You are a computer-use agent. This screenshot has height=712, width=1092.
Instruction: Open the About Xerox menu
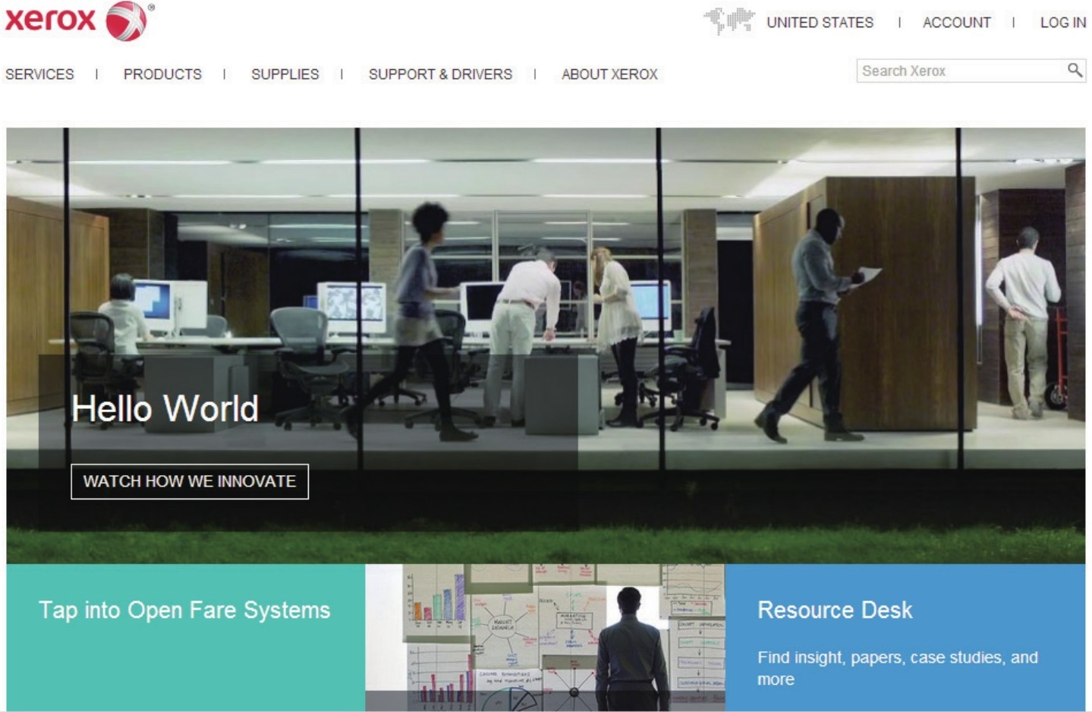(609, 74)
